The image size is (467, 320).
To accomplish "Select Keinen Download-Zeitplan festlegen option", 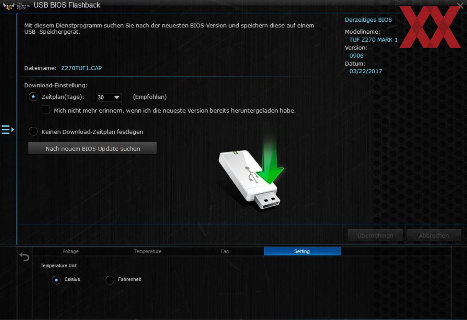I will 33,132.
